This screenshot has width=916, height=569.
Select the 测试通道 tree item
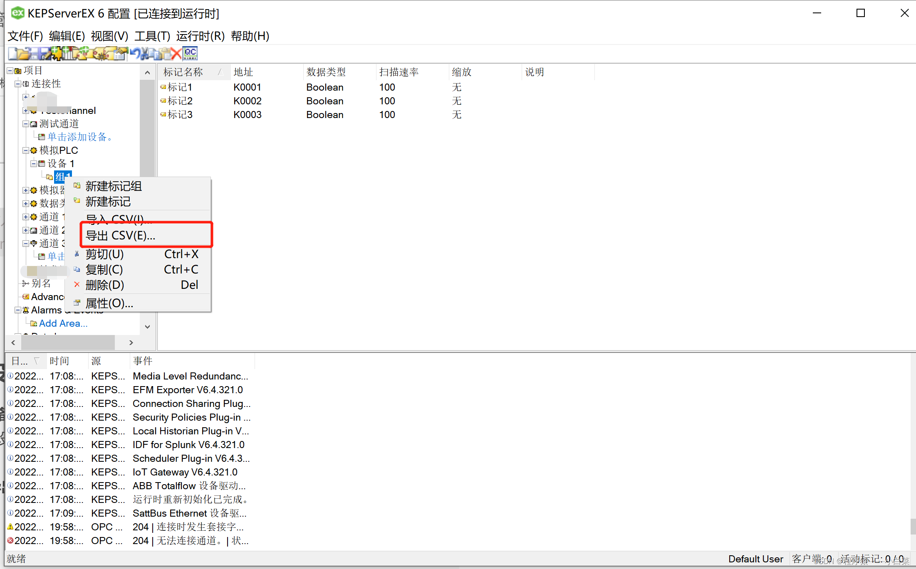point(59,124)
